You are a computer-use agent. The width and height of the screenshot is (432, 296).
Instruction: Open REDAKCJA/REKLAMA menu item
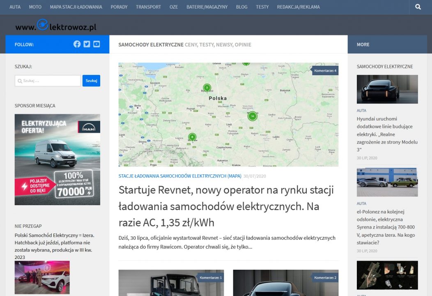[299, 7]
